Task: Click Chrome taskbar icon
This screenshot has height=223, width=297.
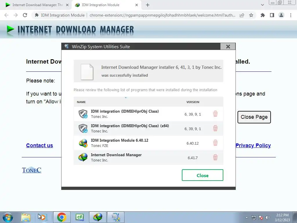Action: 61,217
